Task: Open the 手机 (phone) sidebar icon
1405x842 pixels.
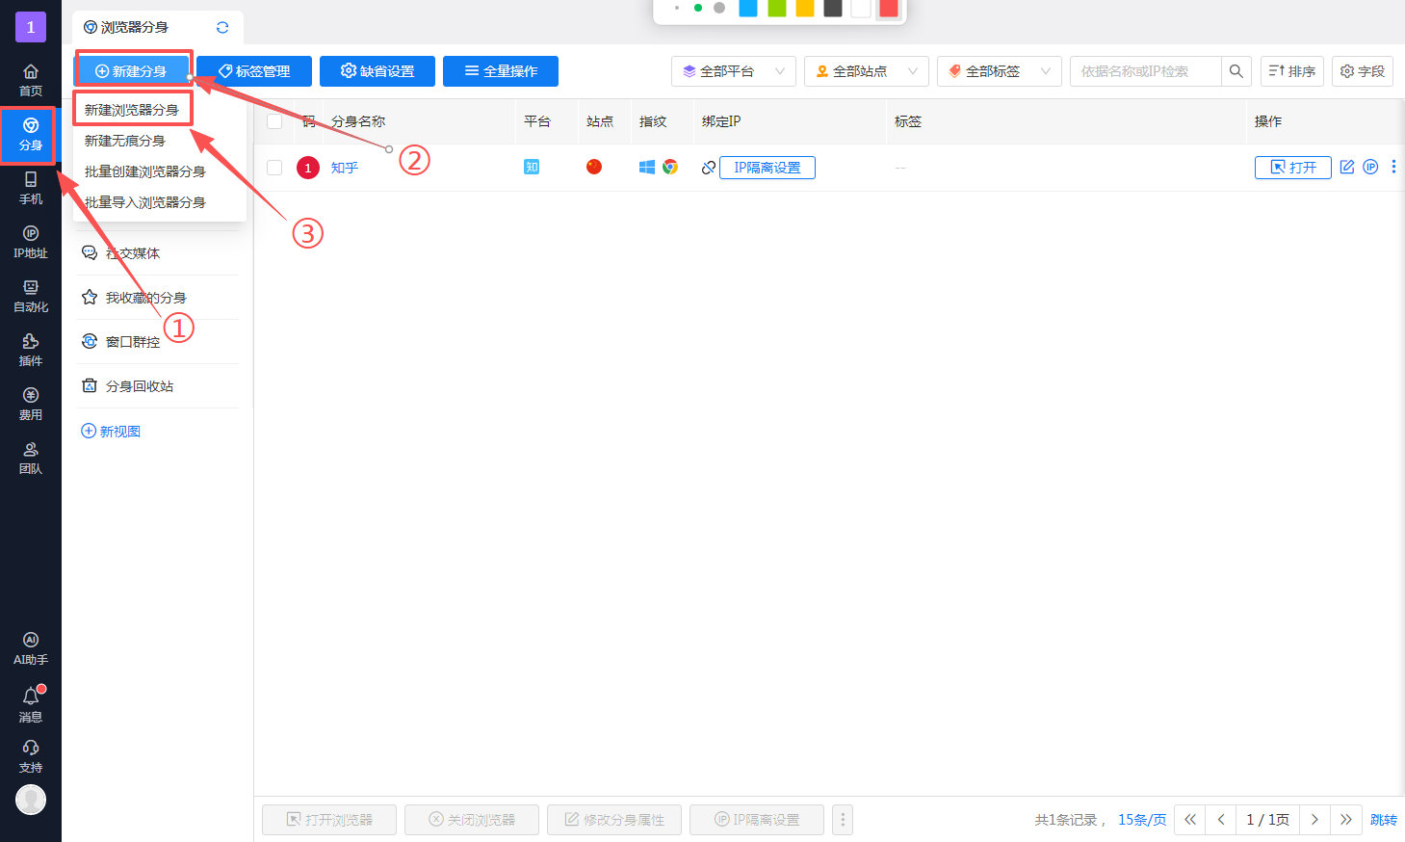Action: coord(31,187)
